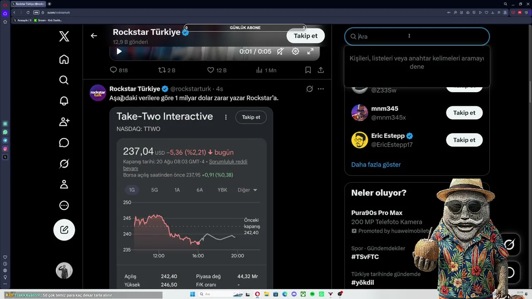Open Messages chat bubble icon
532x299 pixels.
coord(64,143)
